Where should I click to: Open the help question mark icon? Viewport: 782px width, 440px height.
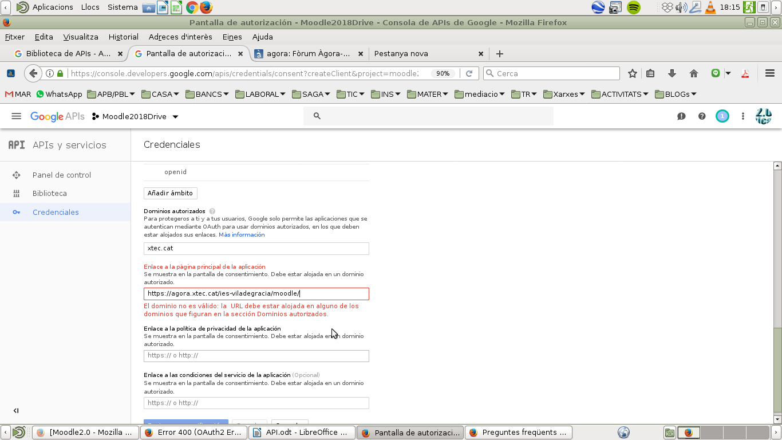click(702, 116)
